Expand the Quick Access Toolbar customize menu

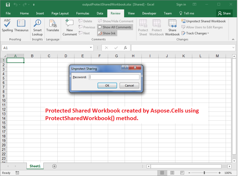point(34,5)
